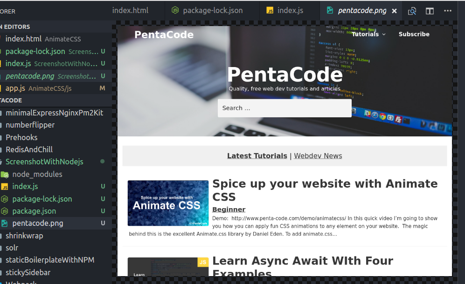Click the JS file icon in ScreenshotWithNodejs folder
The height and width of the screenshot is (284, 465).
(x=5, y=187)
